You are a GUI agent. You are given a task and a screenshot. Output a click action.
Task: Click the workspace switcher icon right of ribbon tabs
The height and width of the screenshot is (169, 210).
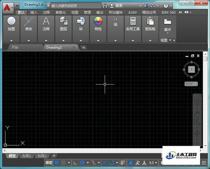click(x=187, y=12)
